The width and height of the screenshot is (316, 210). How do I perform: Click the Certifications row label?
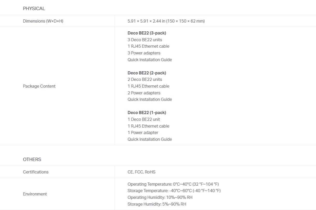[36, 172]
